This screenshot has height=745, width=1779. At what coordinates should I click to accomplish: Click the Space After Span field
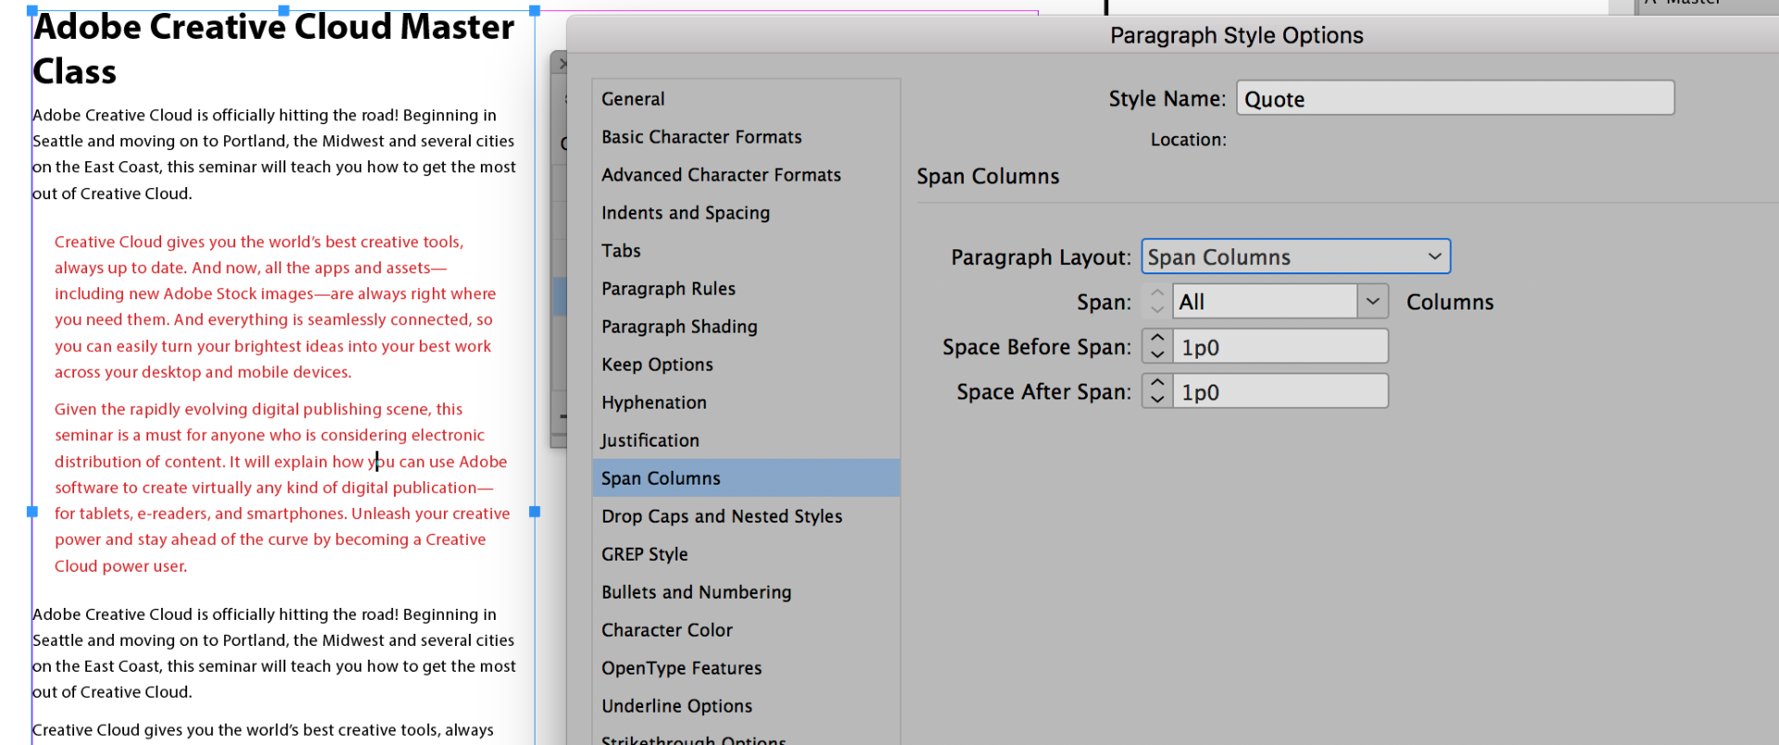pyautogui.click(x=1281, y=391)
